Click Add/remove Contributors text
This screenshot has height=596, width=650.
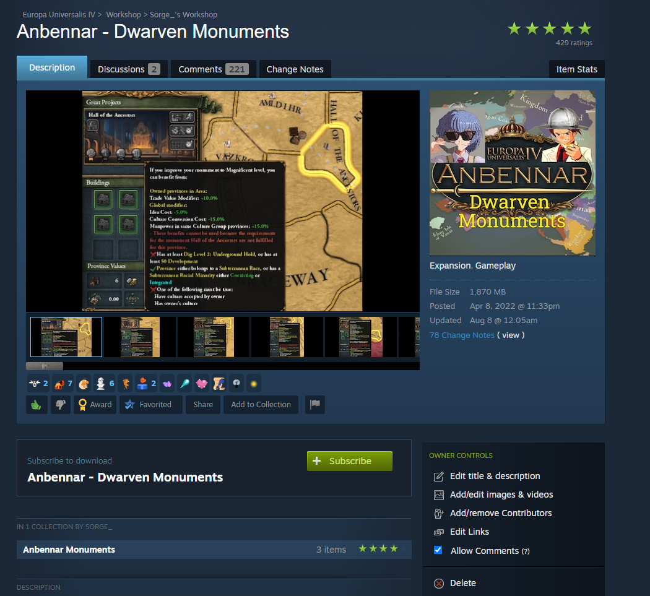coord(501,513)
